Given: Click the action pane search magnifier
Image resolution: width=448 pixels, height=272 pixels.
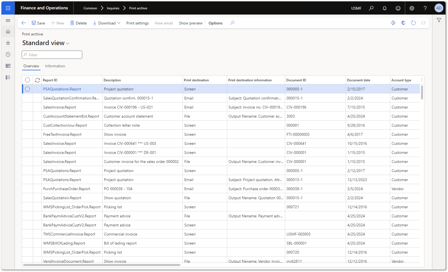Looking at the screenshot, I should point(232,23).
